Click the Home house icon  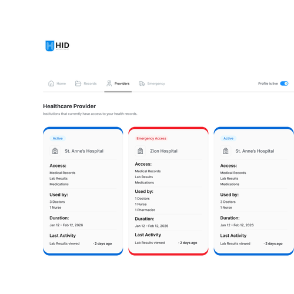(51, 83)
